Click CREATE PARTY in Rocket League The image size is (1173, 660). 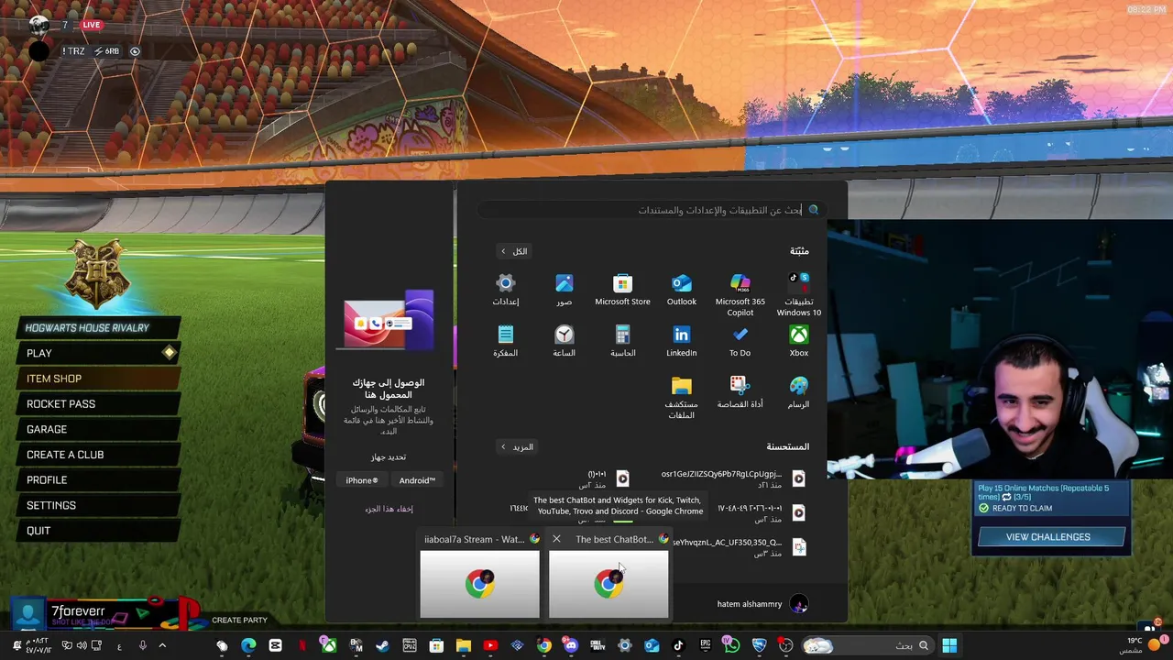[240, 621]
